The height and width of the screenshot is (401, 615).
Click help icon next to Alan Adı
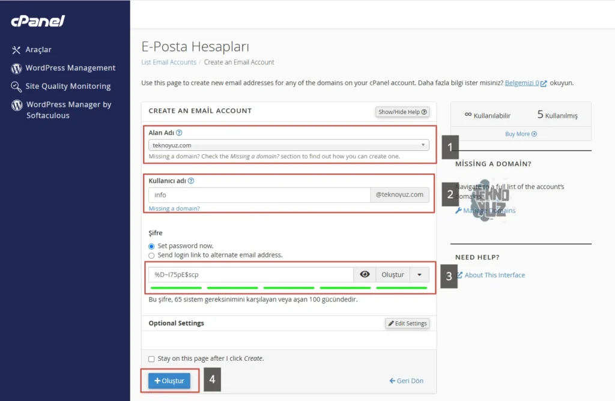(179, 133)
